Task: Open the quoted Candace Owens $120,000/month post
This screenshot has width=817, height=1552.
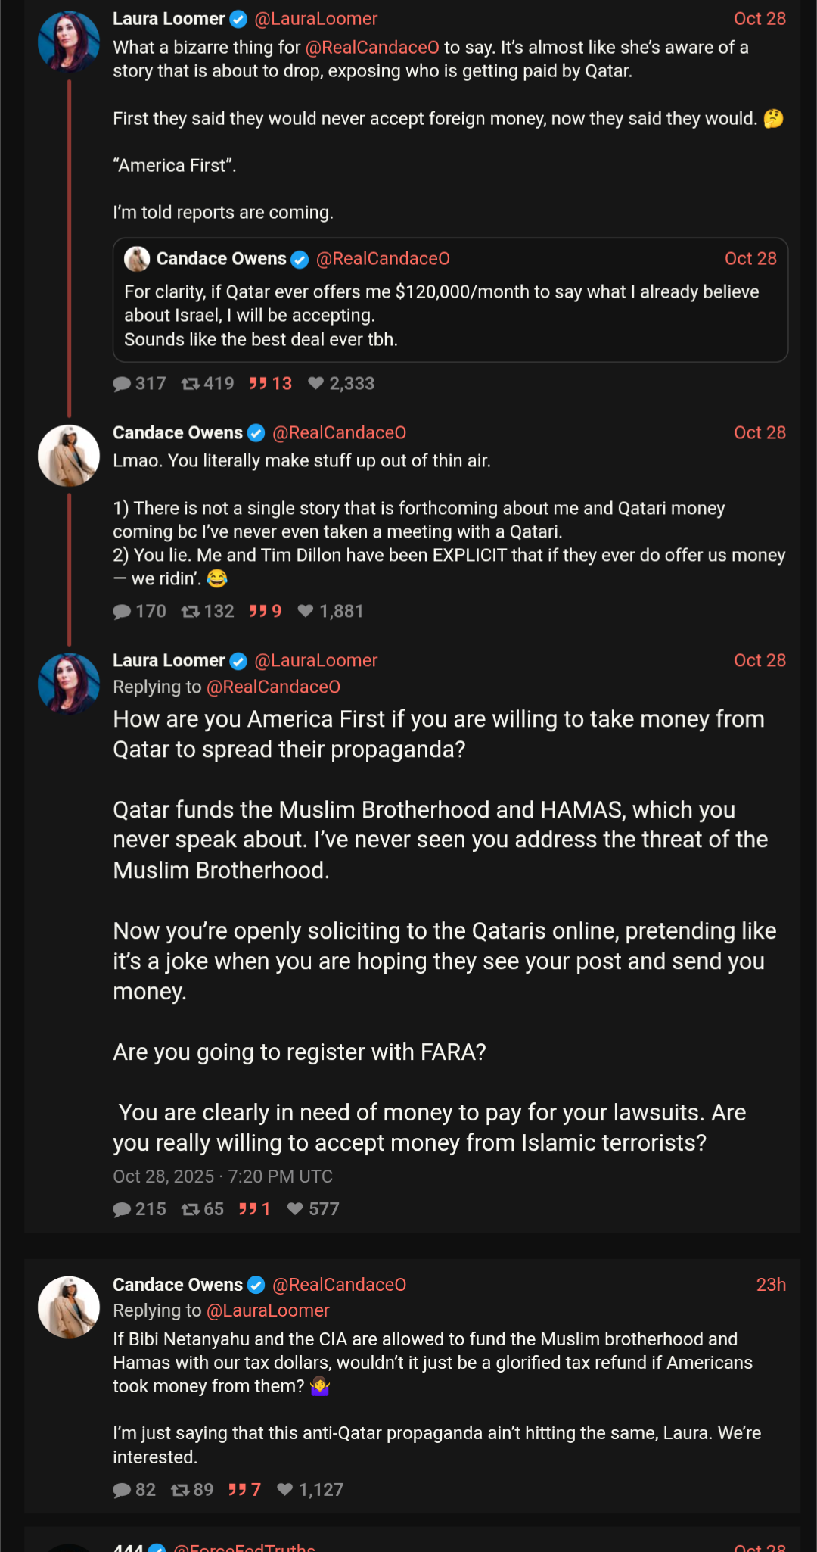Action: [450, 316]
